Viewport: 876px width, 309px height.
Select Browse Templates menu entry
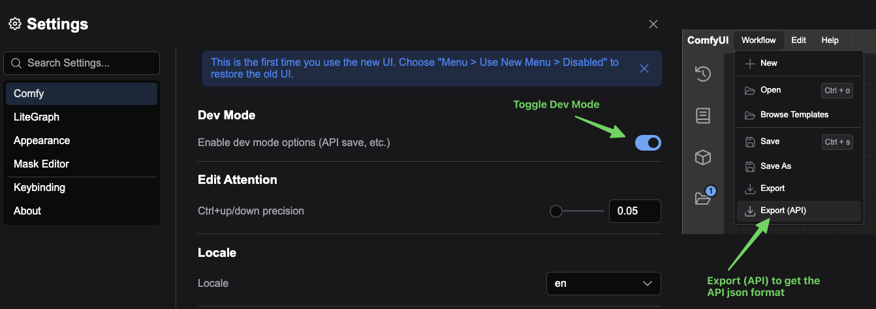pos(794,115)
